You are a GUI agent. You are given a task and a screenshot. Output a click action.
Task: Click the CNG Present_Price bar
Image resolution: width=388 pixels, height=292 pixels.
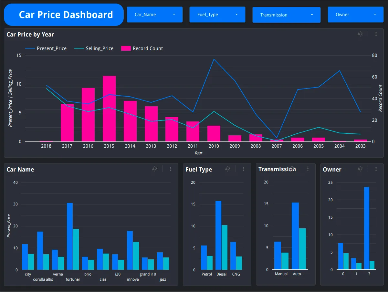pos(233,256)
